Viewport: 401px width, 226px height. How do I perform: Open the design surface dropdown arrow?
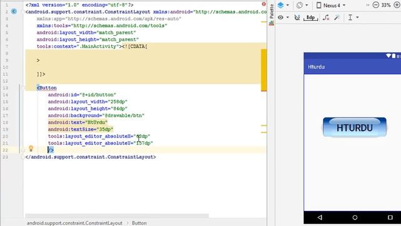pyautogui.click(x=288, y=6)
